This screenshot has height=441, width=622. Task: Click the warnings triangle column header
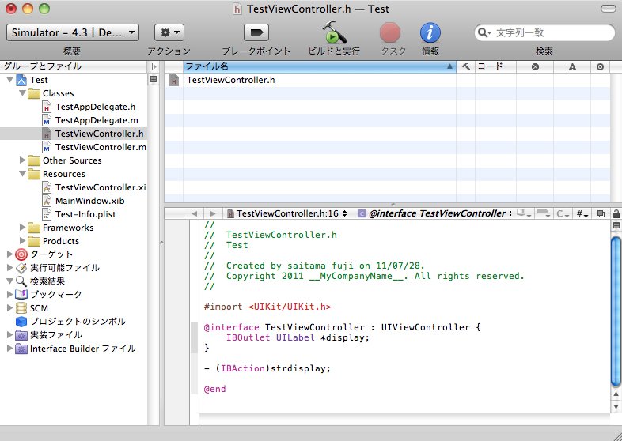572,66
